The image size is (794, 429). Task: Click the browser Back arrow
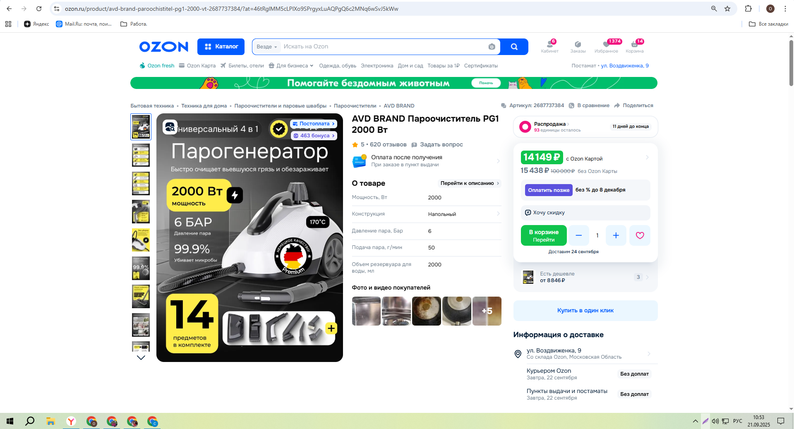pyautogui.click(x=9, y=9)
